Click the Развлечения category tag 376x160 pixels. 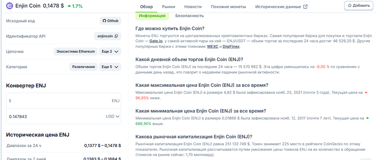coord(83,67)
